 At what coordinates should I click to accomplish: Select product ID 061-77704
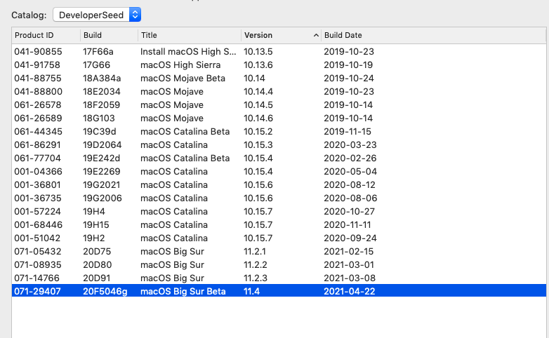pos(37,158)
